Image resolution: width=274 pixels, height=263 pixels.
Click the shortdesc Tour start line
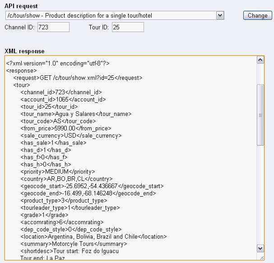click(x=70, y=251)
